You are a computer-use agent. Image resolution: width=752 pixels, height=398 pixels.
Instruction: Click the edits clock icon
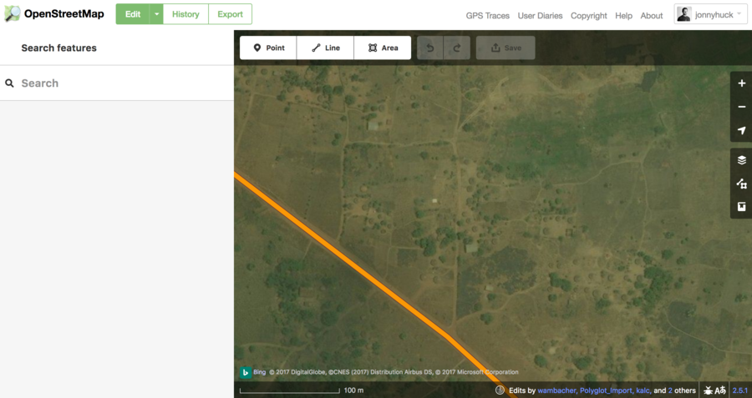tap(500, 390)
